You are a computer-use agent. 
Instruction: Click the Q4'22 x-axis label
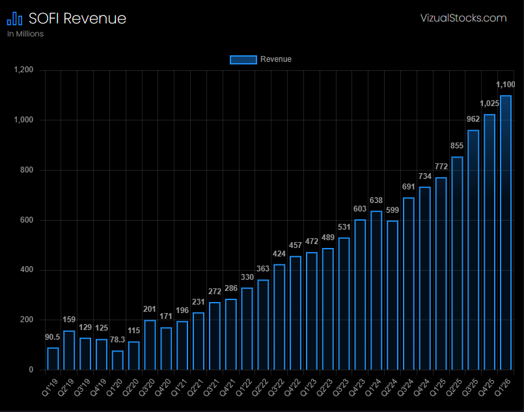(293, 387)
